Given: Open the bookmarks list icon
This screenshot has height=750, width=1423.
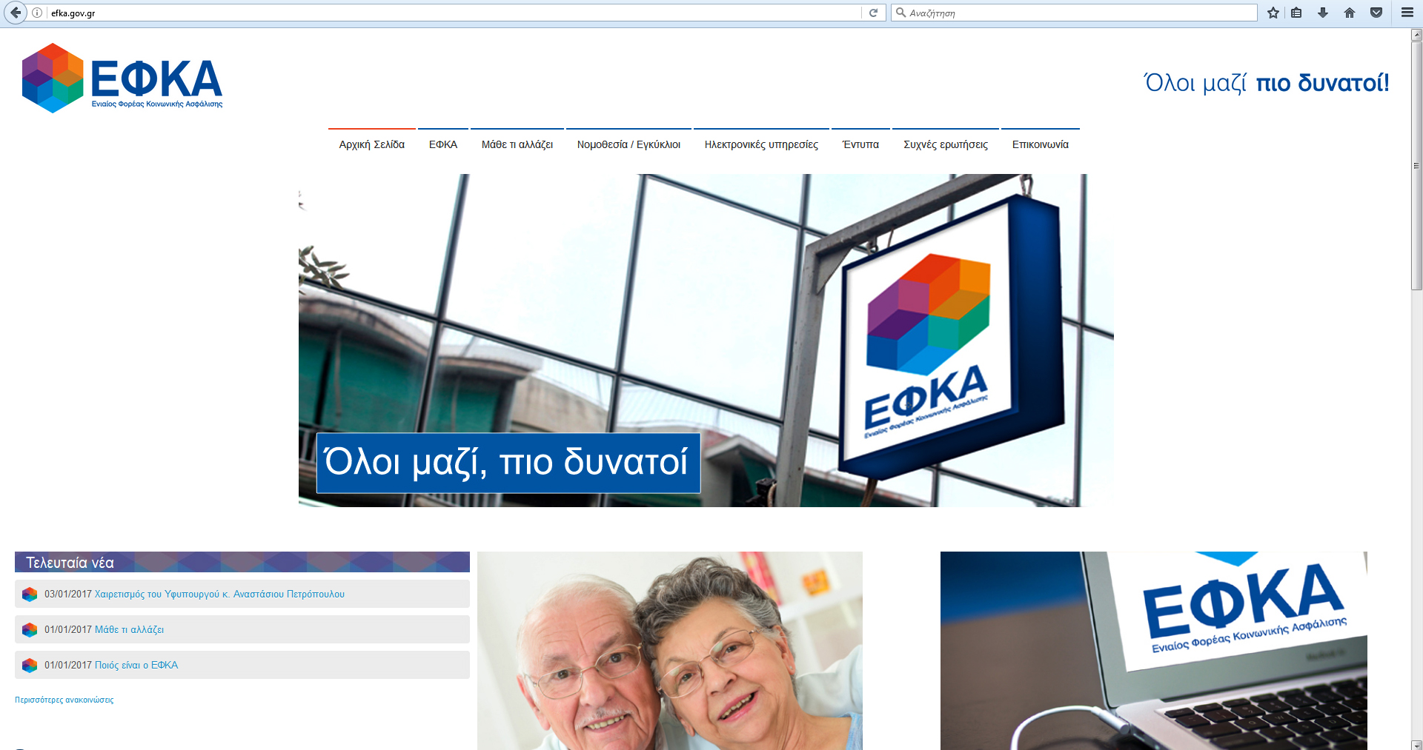Looking at the screenshot, I should point(1296,13).
